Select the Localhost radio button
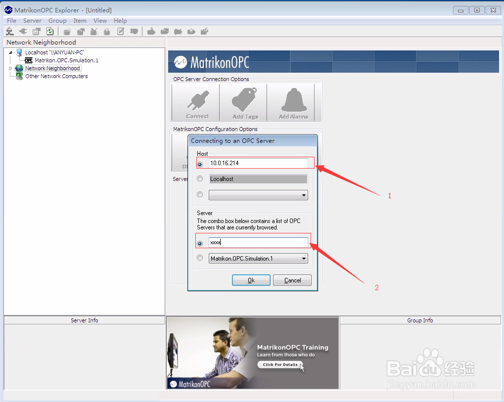 point(200,179)
